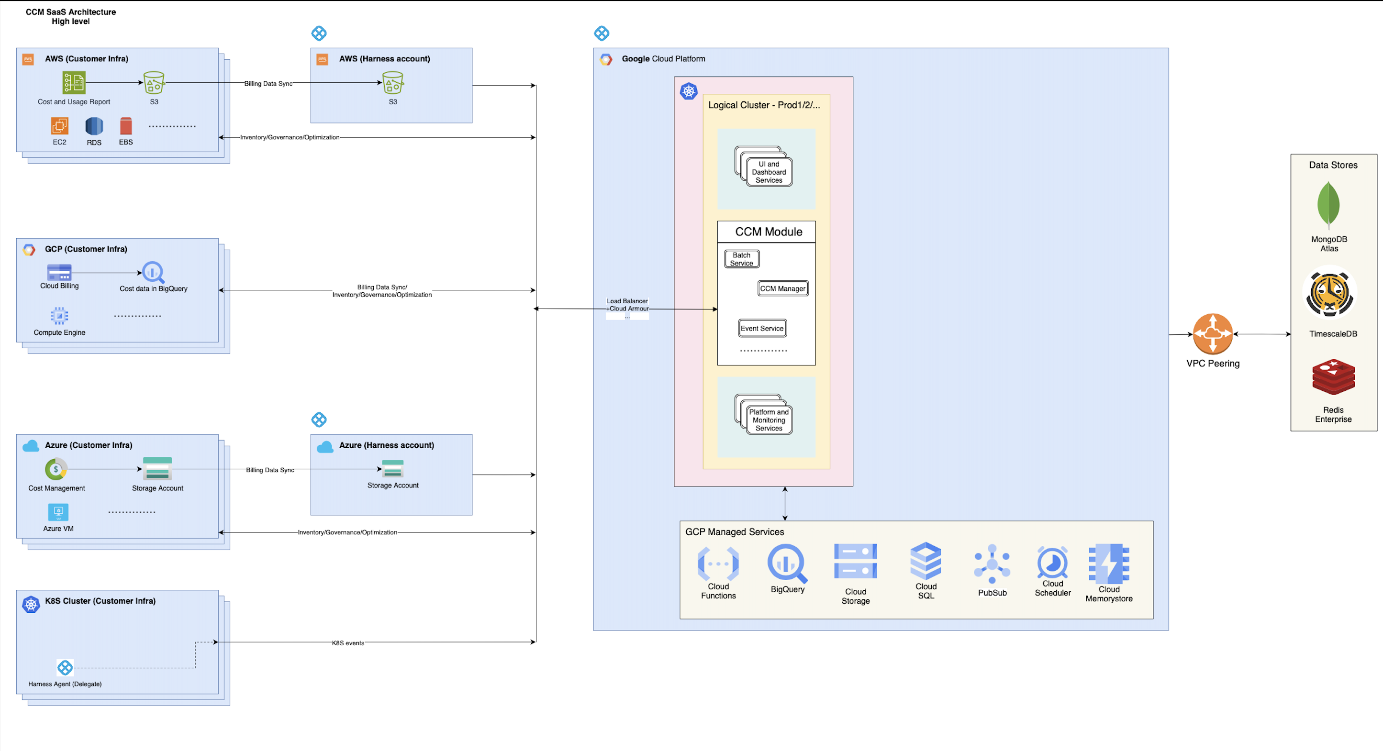Viewport: 1383px width, 751px height.
Task: Click the Cloud Memorystore icon
Action: click(1109, 563)
